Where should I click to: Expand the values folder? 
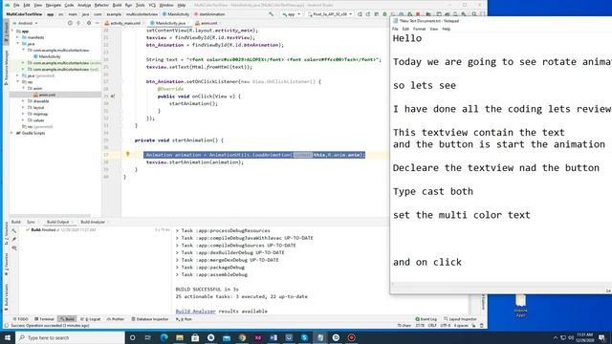pos(23,120)
